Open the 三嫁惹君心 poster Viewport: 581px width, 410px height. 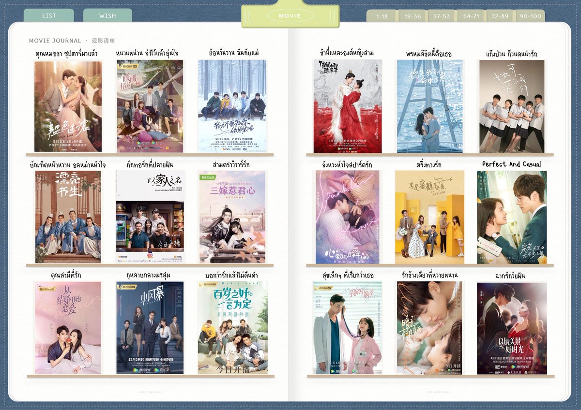(x=232, y=217)
